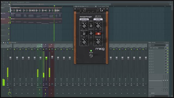Screen dimensions: 174x98
Task: Click the Moog logo on the pedal
Action: click(x=100, y=49)
